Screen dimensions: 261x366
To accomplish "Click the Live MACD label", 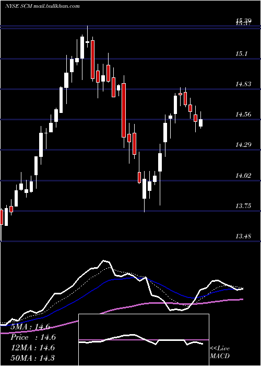I will 220,352.
